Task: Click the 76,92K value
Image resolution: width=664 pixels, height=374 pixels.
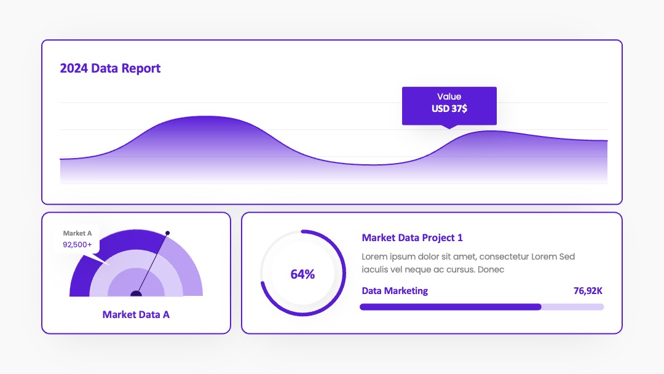Action: tap(588, 290)
